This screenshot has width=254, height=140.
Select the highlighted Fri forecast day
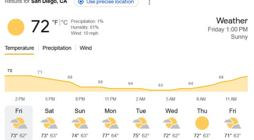pos(19,123)
